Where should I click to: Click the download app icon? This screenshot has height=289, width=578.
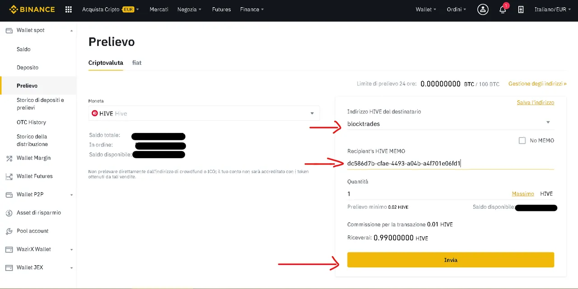coord(521,9)
